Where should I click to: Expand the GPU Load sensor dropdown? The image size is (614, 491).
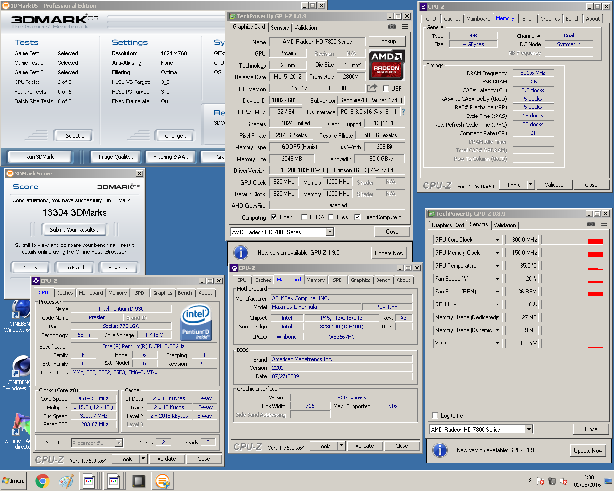pos(497,304)
